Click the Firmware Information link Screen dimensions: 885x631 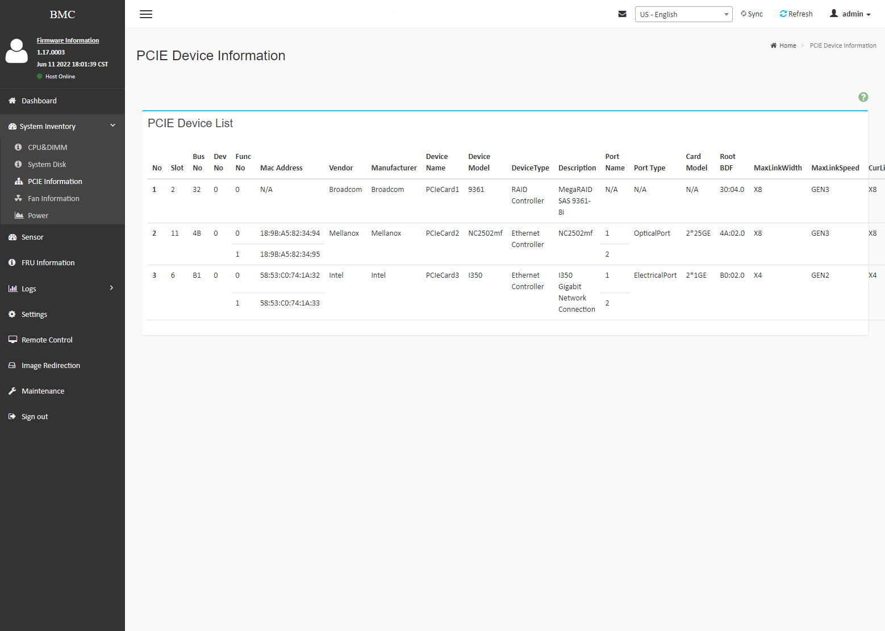click(x=68, y=40)
